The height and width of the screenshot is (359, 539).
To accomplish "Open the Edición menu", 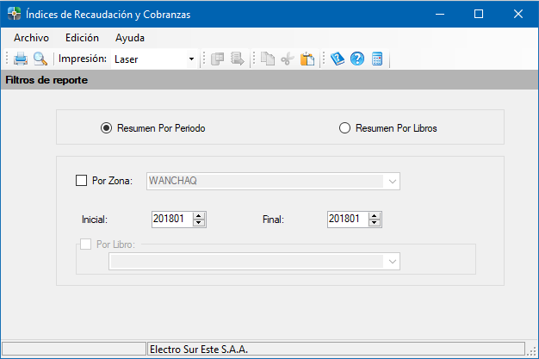I will point(82,38).
